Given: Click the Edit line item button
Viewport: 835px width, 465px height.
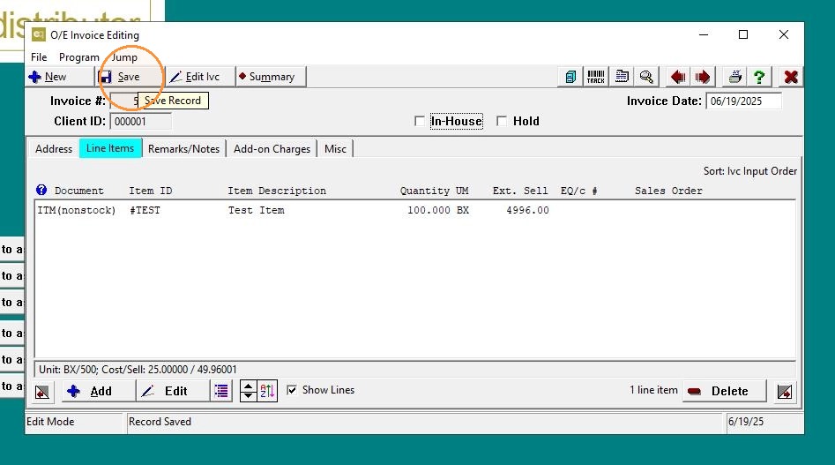Looking at the screenshot, I should click(173, 391).
